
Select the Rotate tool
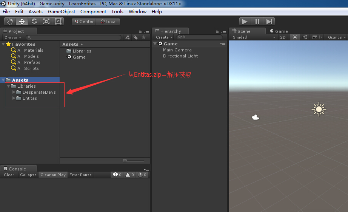(x=34, y=22)
